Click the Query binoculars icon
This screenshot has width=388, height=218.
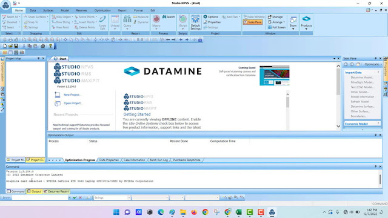(x=127, y=19)
